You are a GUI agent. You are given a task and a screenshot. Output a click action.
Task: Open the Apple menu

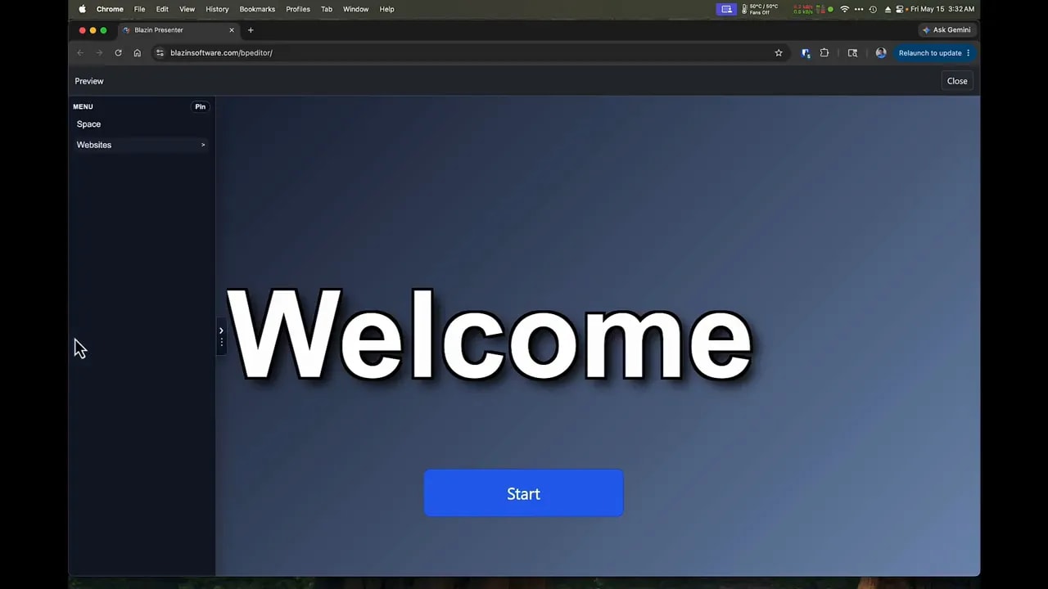tap(82, 9)
